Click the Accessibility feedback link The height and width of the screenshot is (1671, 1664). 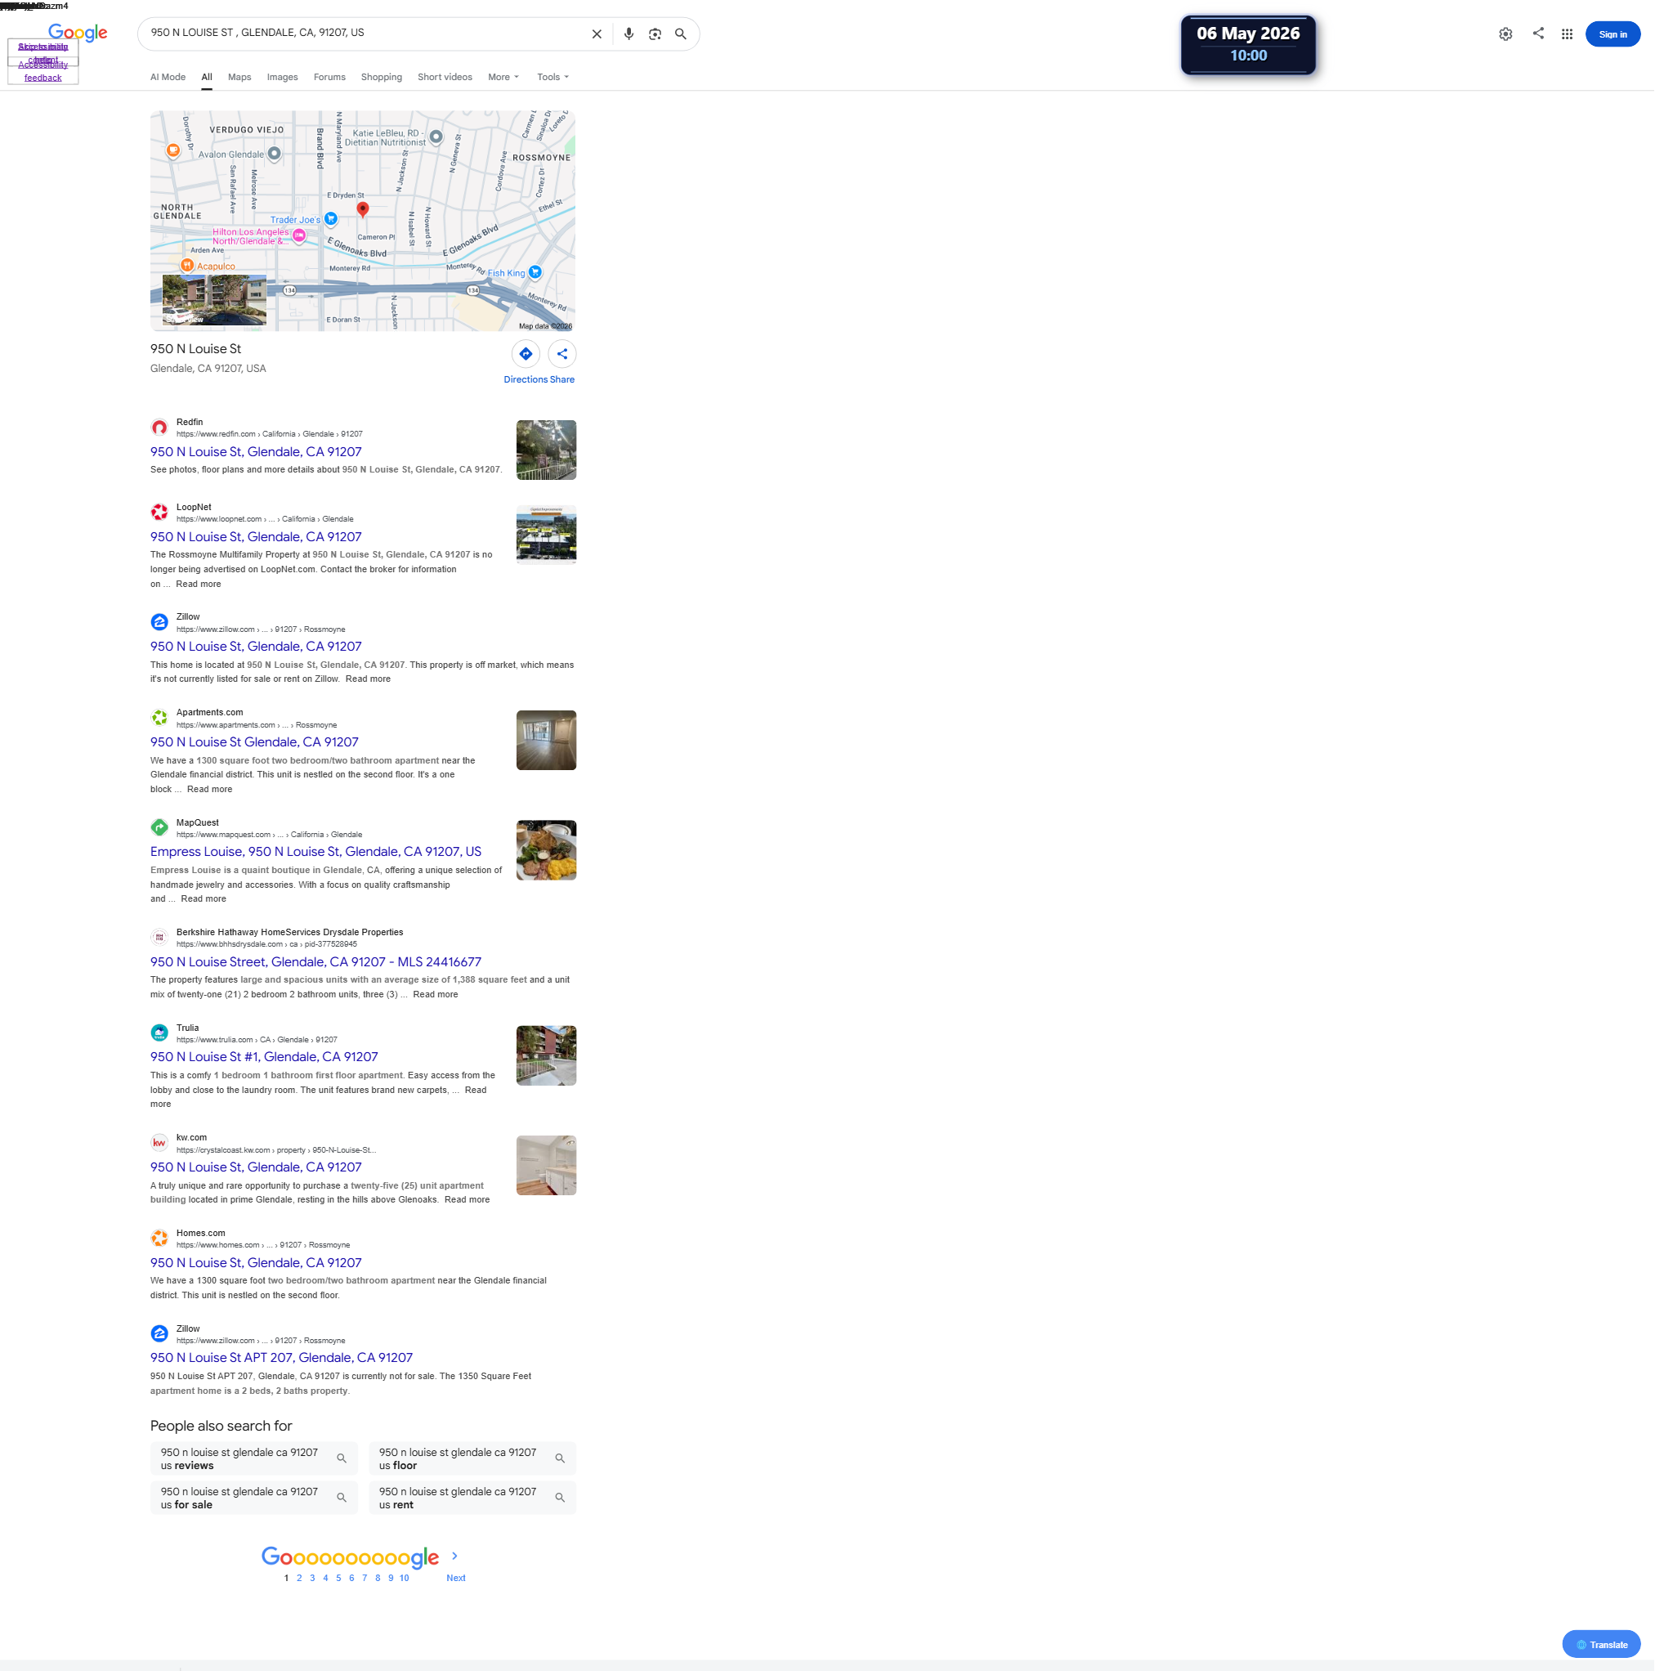43,71
